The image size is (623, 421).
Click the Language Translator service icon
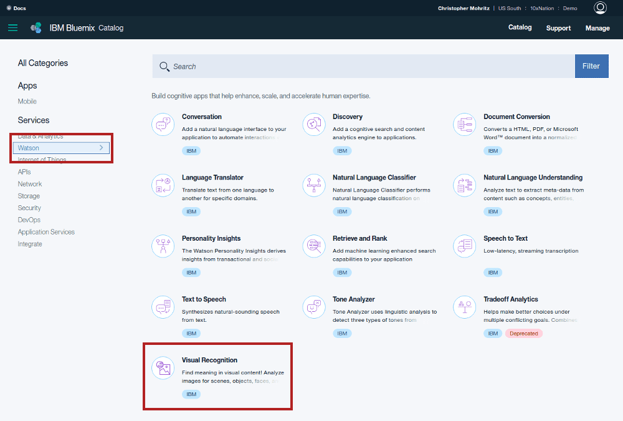point(163,185)
